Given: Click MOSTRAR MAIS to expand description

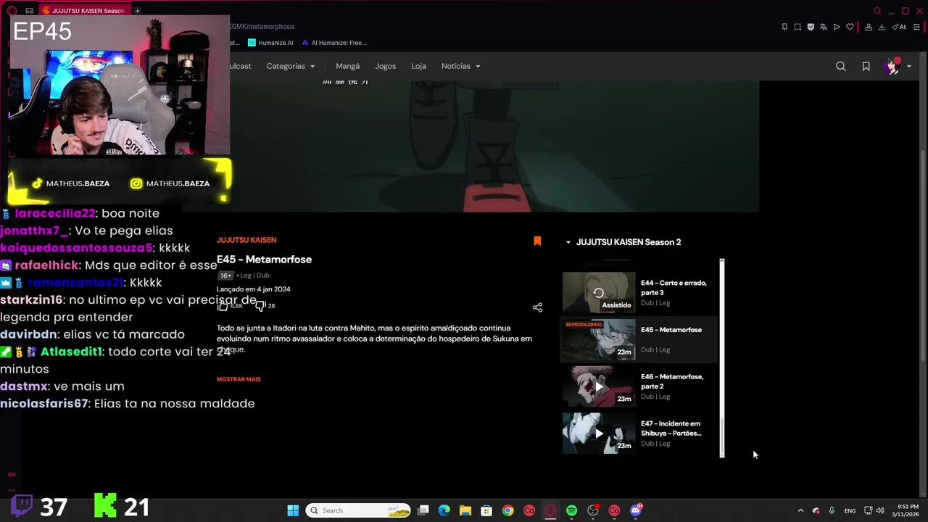Looking at the screenshot, I should point(239,379).
